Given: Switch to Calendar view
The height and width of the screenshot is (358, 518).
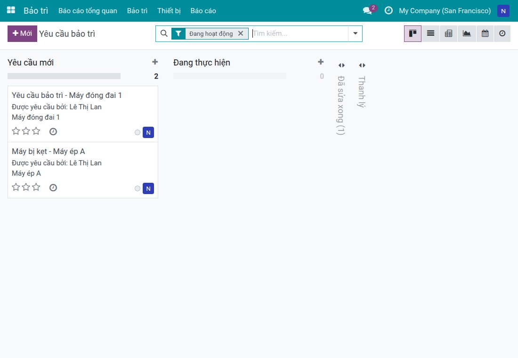Looking at the screenshot, I should [x=485, y=34].
